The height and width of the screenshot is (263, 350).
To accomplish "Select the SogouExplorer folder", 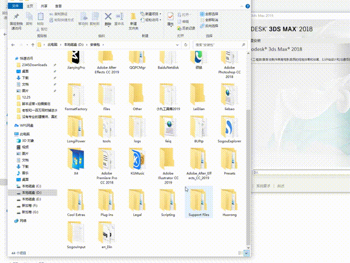I will click(x=230, y=129).
